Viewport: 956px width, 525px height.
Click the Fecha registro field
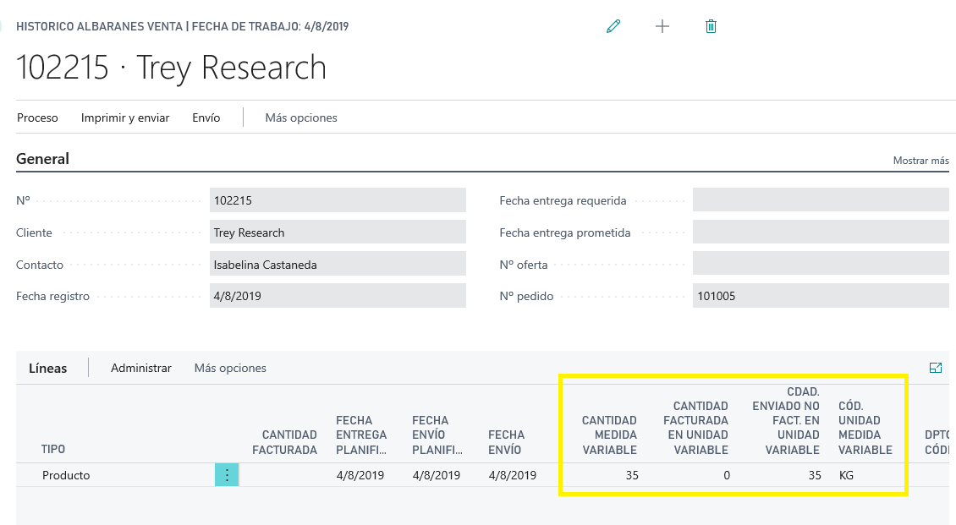pos(338,296)
